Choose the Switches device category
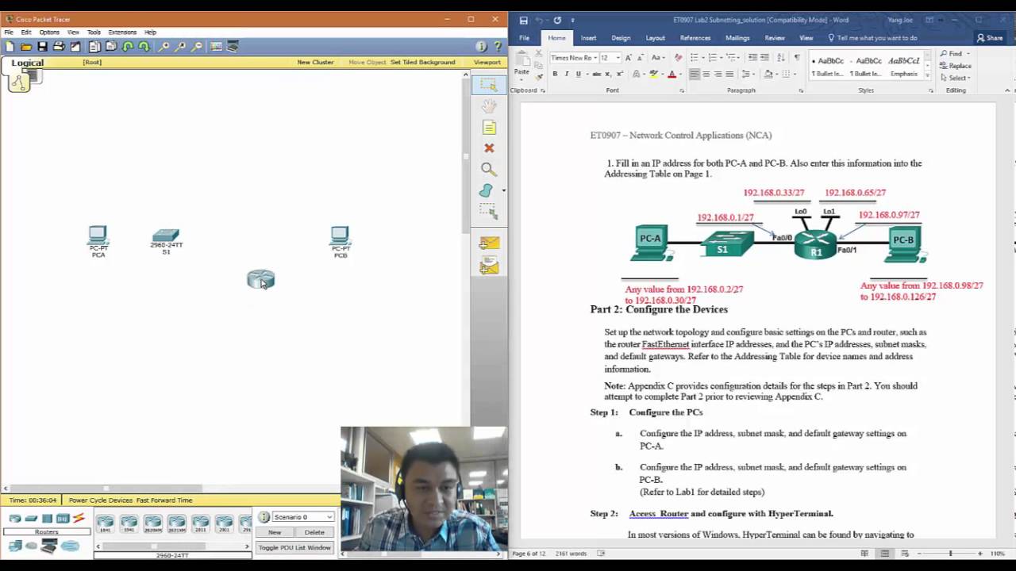The height and width of the screenshot is (571, 1016). (31, 519)
